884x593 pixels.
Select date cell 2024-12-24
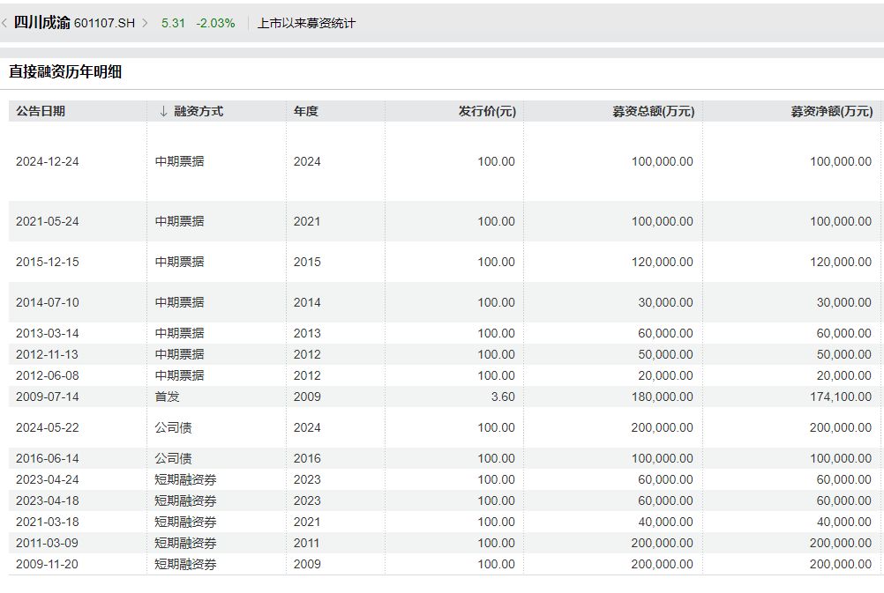pos(48,161)
